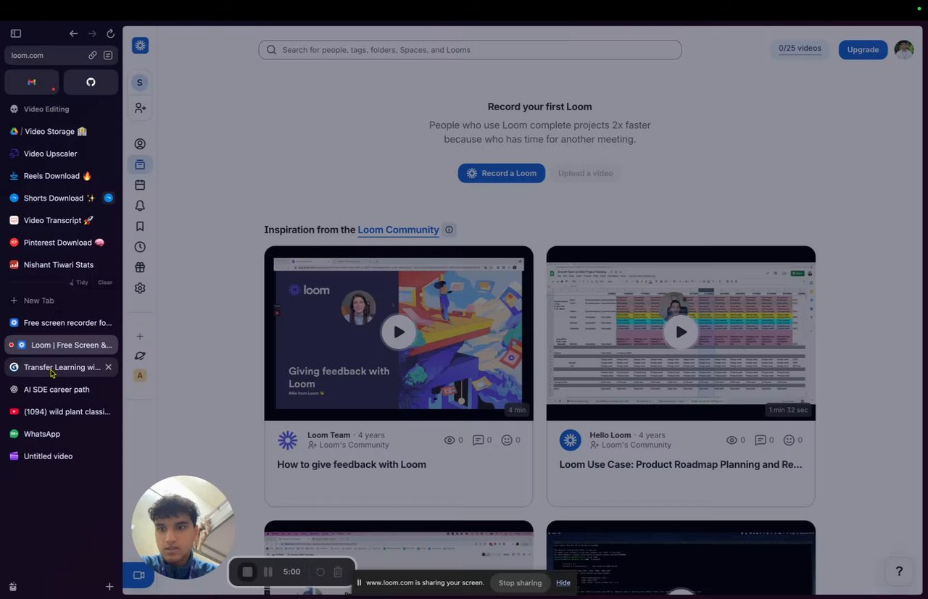Viewport: 928px width, 599px height.
Task: Play 'Giving feedback with Loom' video thumbnail
Action: (399, 332)
